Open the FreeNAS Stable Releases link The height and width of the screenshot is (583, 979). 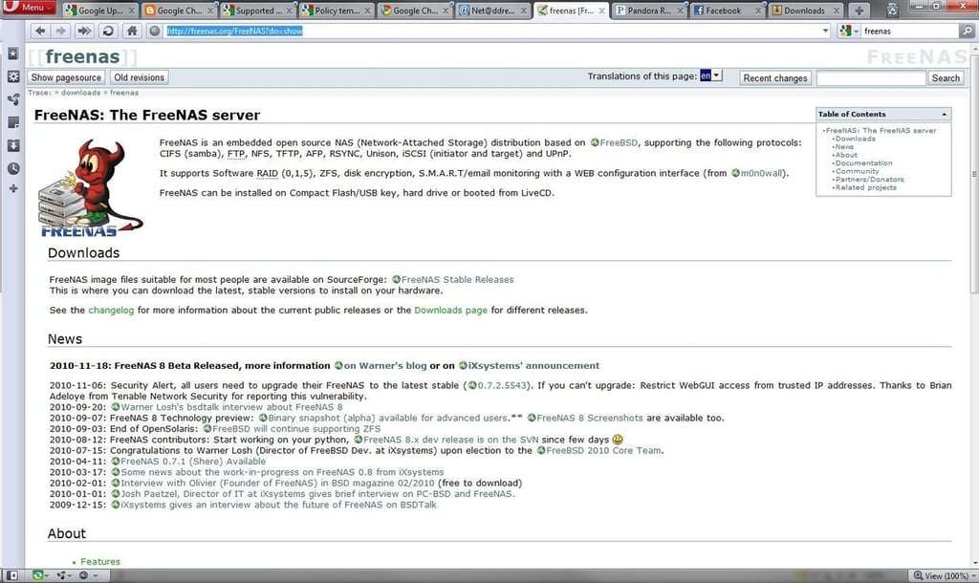point(452,280)
